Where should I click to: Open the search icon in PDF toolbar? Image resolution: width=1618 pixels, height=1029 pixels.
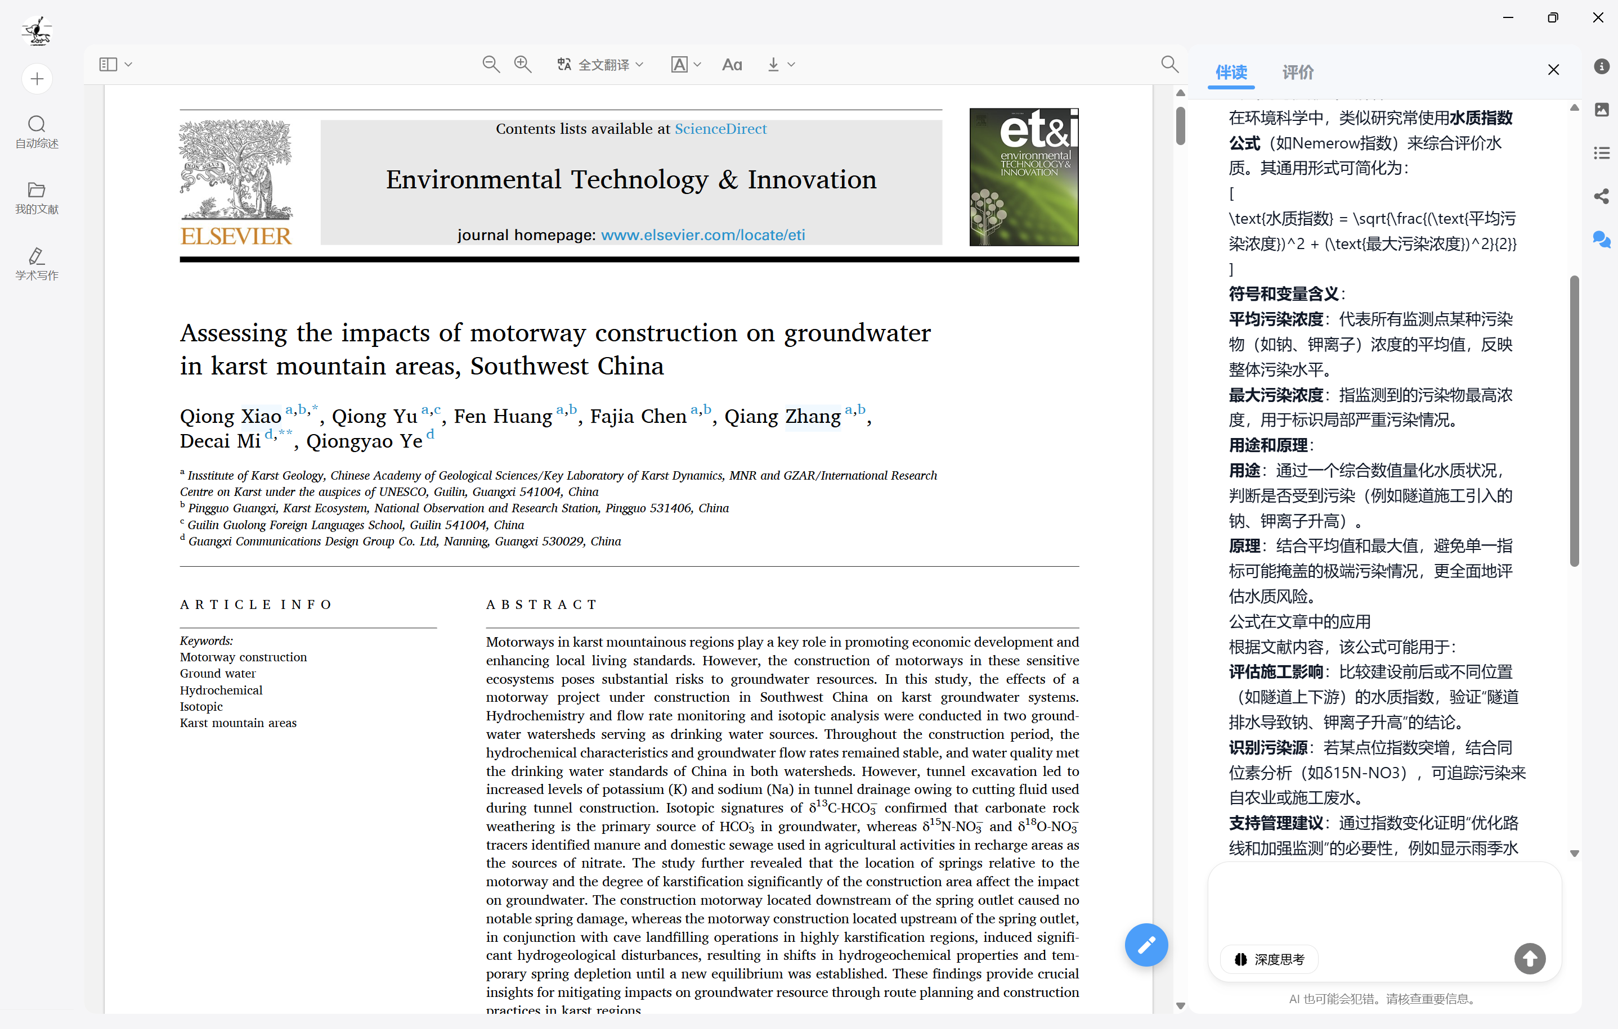(x=1169, y=65)
